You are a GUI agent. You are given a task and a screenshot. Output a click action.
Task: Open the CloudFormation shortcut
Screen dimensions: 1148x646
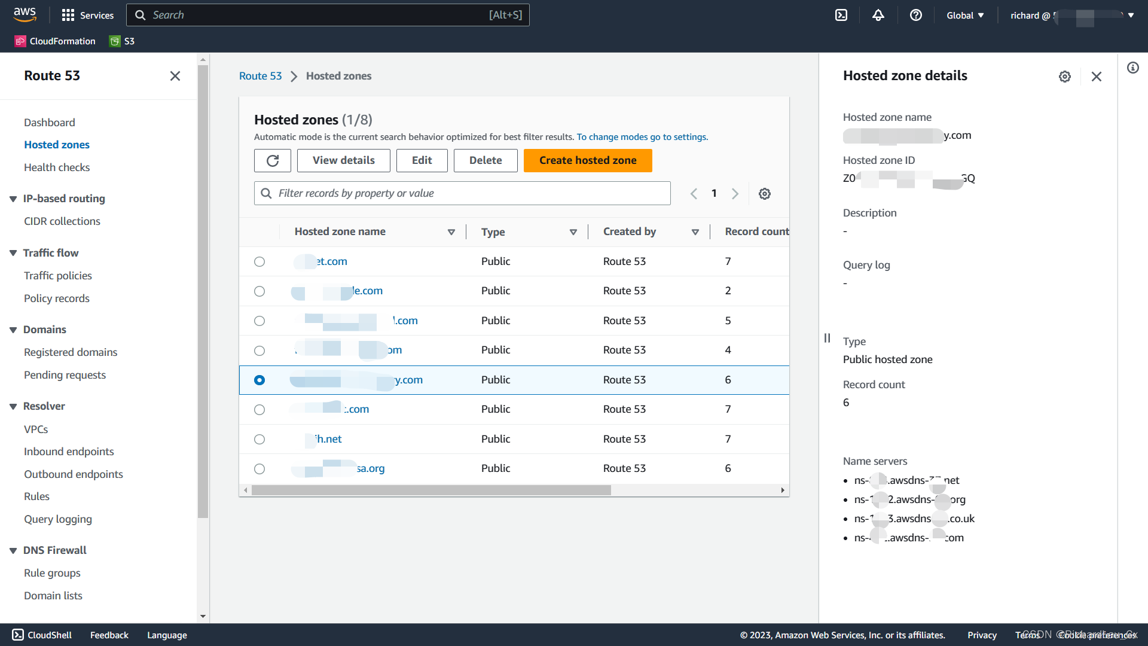(55, 41)
